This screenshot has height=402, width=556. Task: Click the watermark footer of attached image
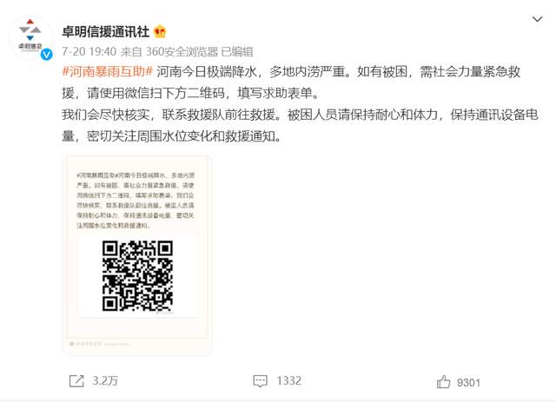point(100,344)
